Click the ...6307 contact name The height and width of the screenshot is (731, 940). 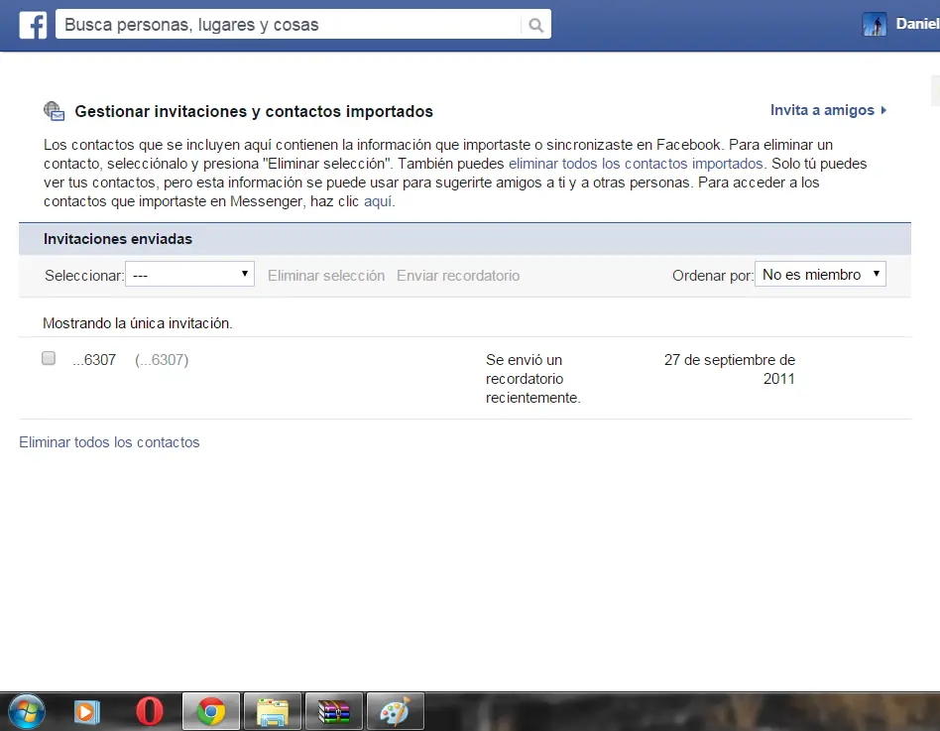[x=94, y=360]
